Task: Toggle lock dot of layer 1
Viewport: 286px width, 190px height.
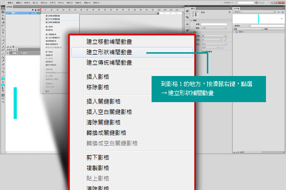Action: tap(36, 13)
